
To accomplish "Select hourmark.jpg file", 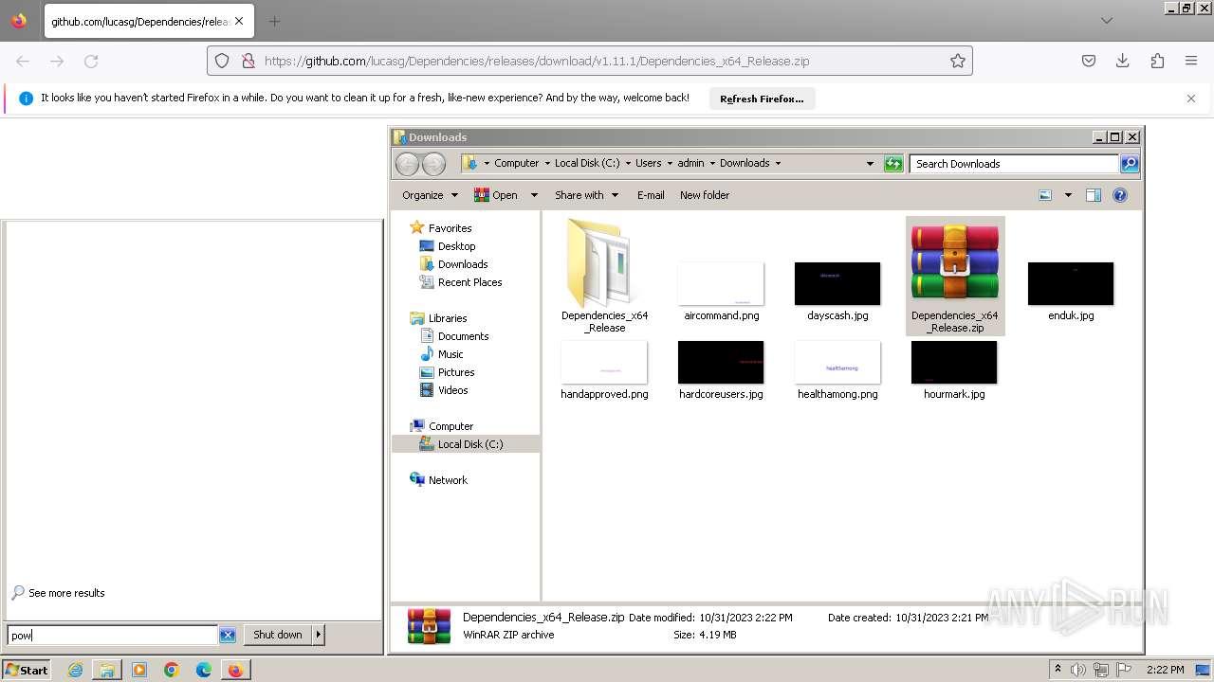I will point(954,370).
